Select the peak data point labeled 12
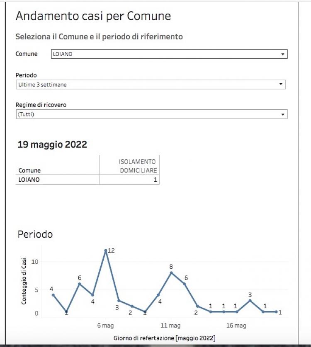Screen dimensions: 311x347 click(x=106, y=251)
